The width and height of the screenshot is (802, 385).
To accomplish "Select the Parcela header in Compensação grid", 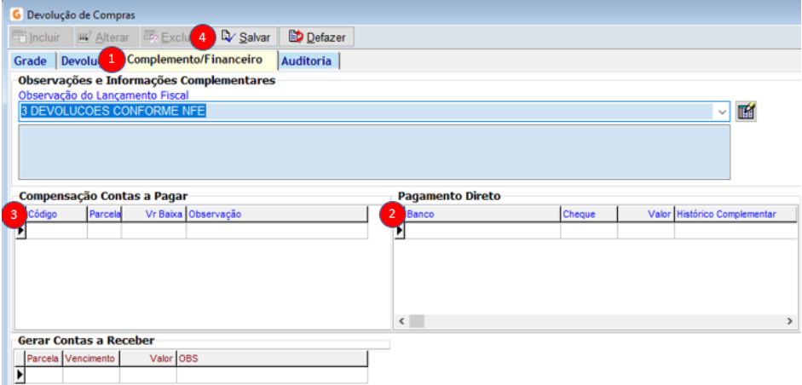I will 104,215.
